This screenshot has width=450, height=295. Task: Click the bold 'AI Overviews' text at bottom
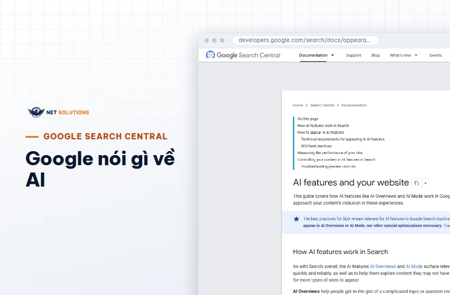tap(306, 291)
